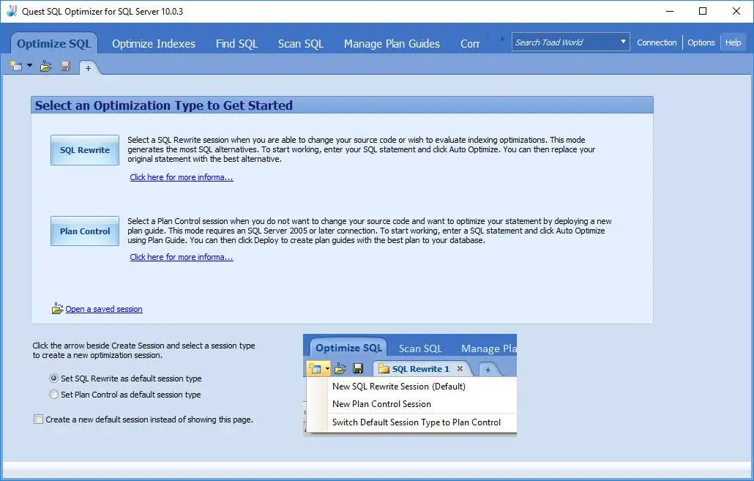The height and width of the screenshot is (481, 754).
Task: Follow the more information link under SQL Rewrite
Action: pyautogui.click(x=182, y=177)
